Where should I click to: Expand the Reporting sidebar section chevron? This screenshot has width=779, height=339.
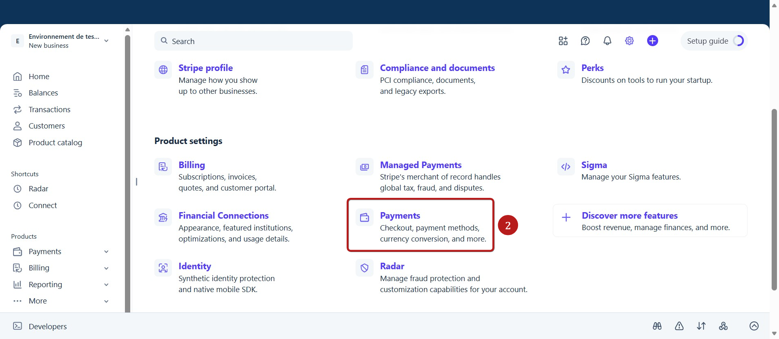(x=106, y=285)
